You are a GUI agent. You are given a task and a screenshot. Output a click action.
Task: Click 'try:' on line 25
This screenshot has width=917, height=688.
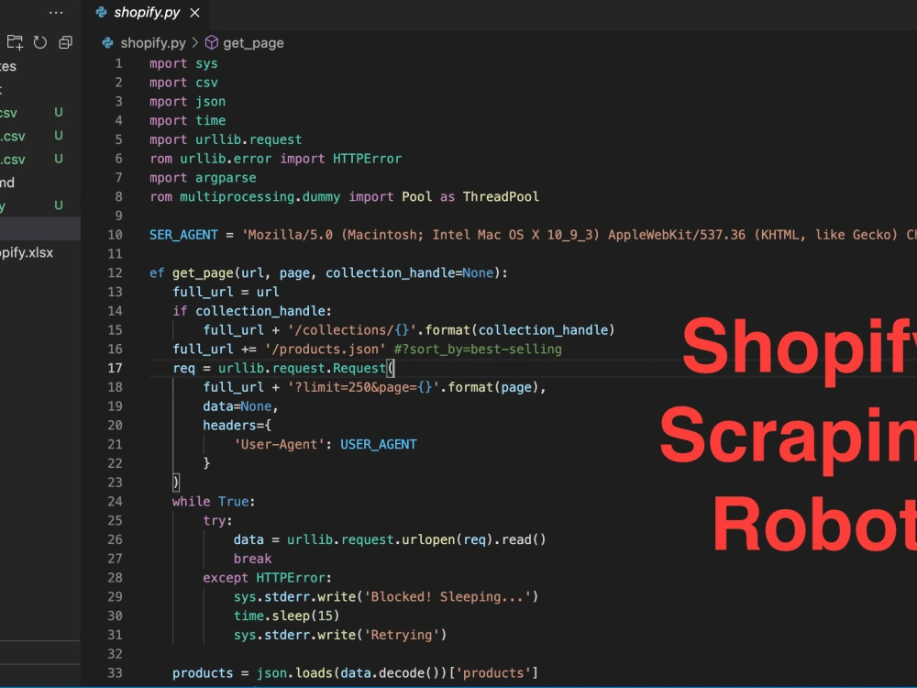tap(217, 521)
